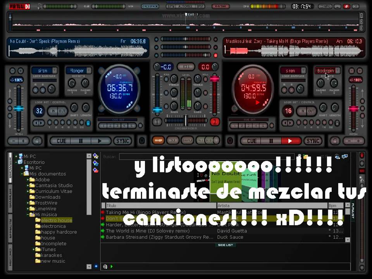Click right channel Mid knob
This screenshot has height=279, width=372.
(198, 93)
